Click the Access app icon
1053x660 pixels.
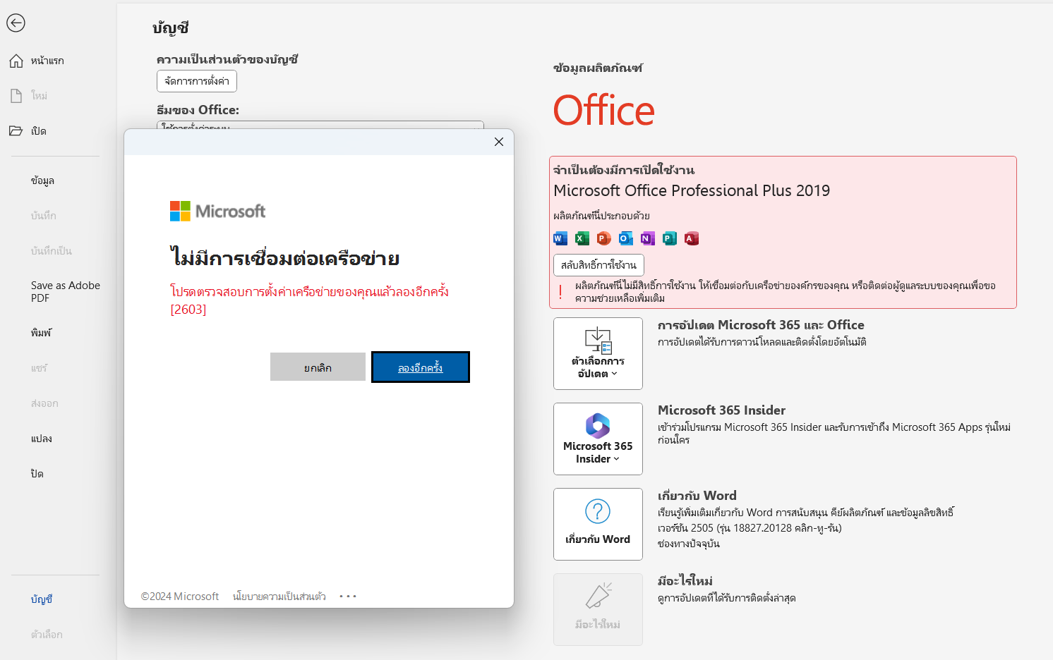coord(692,238)
